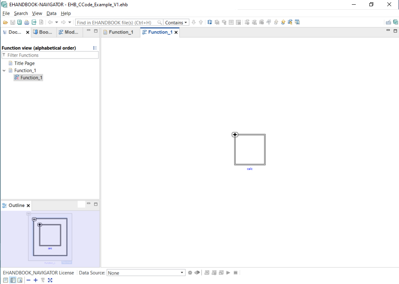Expand the calc block plus toggle

(x=235, y=135)
